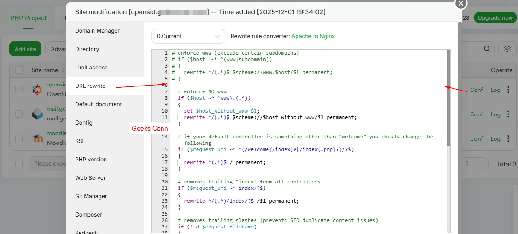The width and height of the screenshot is (518, 234).
Task: Tick the checkbox for the moodle site row
Action: point(19,139)
